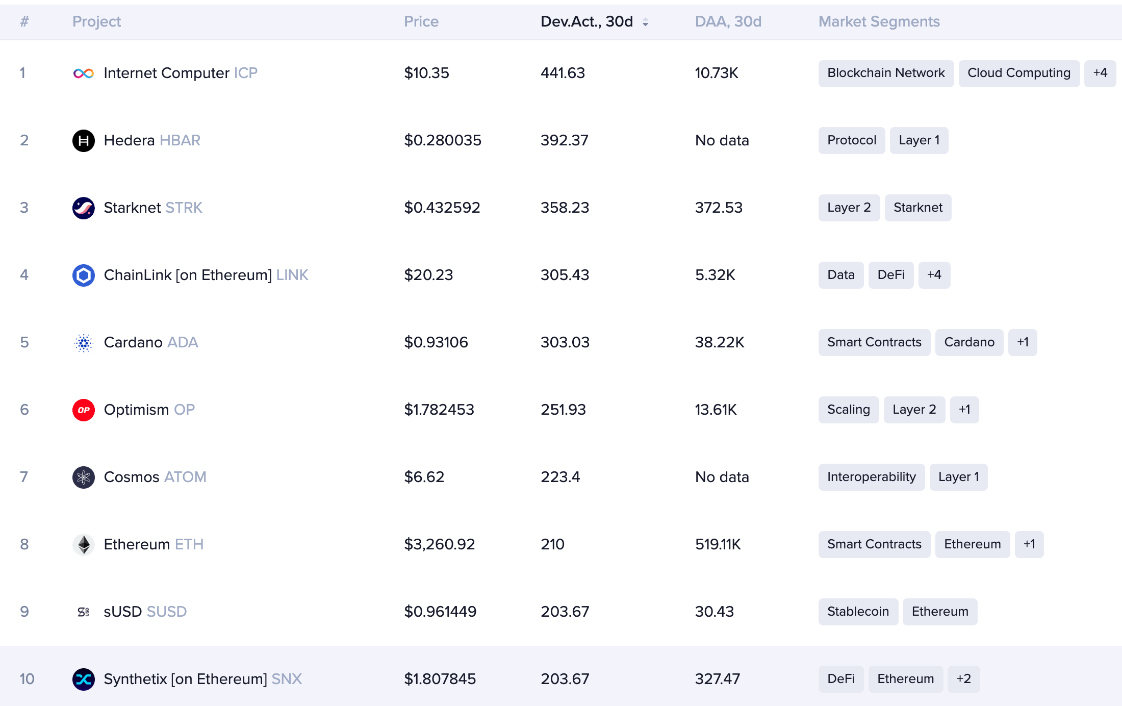Open the Ethereum ETH project link
This screenshot has height=706, width=1122.
coord(154,544)
